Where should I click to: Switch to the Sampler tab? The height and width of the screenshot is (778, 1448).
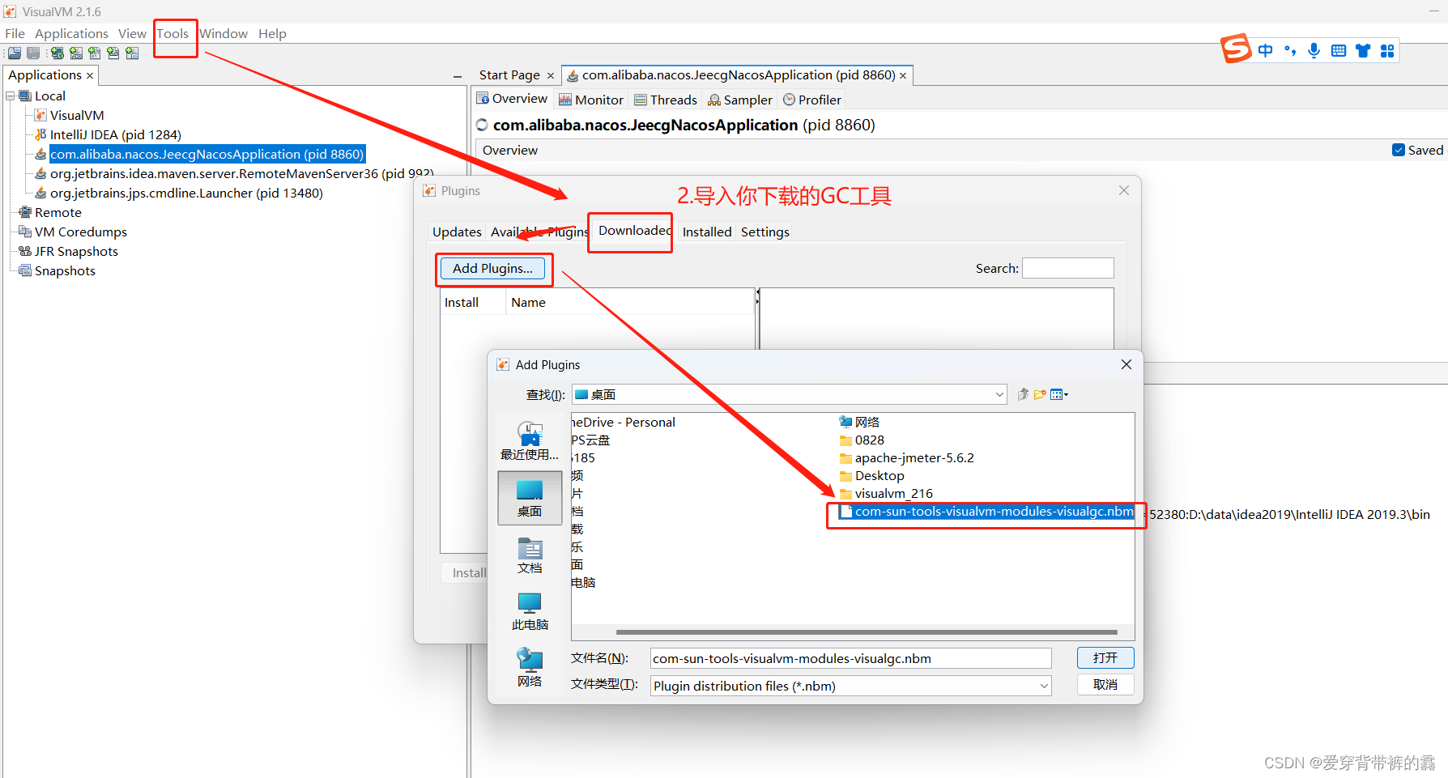point(740,100)
